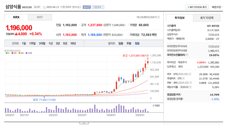This screenshot has width=229, height=125.
Task: Click help icon beside 외국인소진율(B/A)
Action: coord(187,55)
